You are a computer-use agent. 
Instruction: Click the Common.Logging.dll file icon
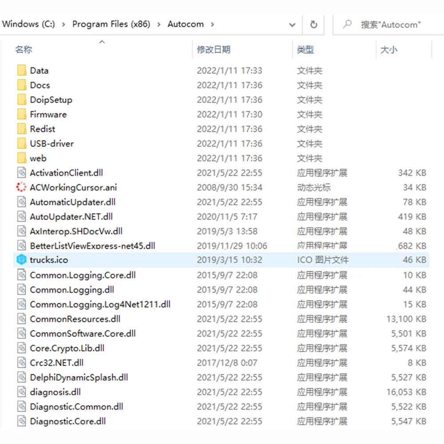click(x=21, y=289)
